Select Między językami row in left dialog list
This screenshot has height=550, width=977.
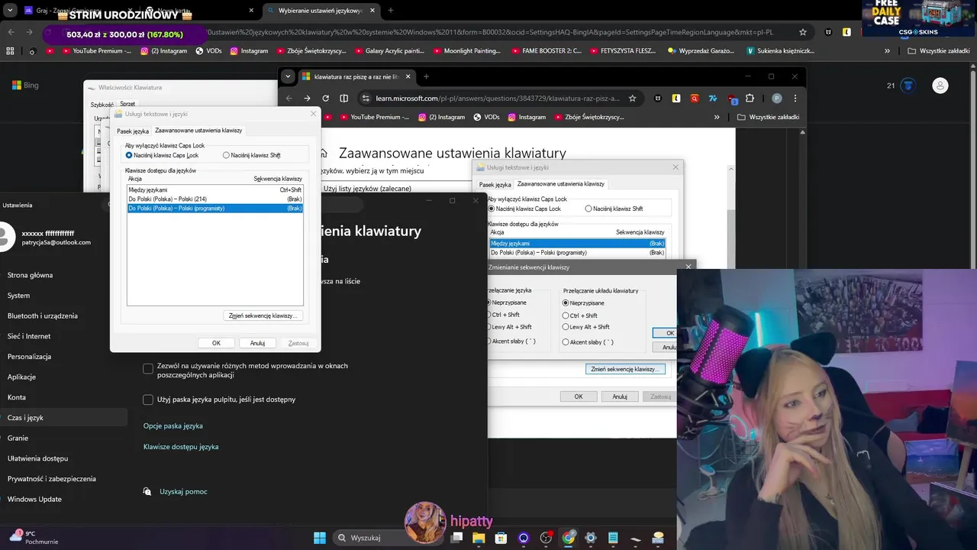(215, 189)
